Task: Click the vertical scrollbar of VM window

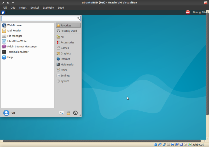Action: click(x=207, y=64)
